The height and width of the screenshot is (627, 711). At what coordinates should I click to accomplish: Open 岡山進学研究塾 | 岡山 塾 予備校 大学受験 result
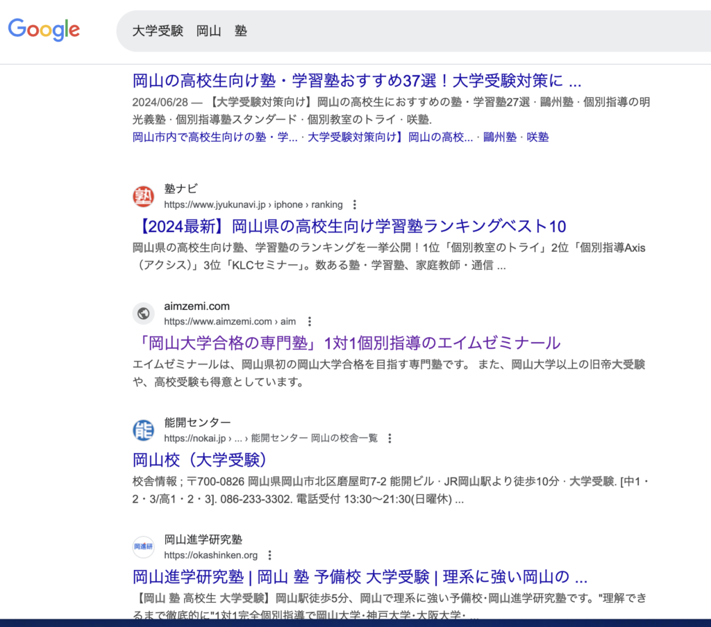point(360,577)
